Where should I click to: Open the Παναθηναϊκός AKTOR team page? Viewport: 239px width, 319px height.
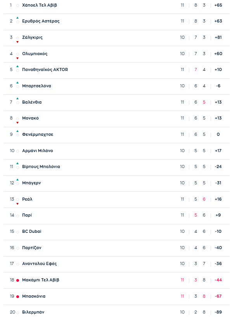click(45, 69)
